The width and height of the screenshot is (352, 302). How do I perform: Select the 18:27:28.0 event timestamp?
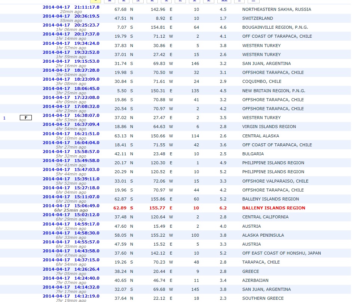(71, 70)
